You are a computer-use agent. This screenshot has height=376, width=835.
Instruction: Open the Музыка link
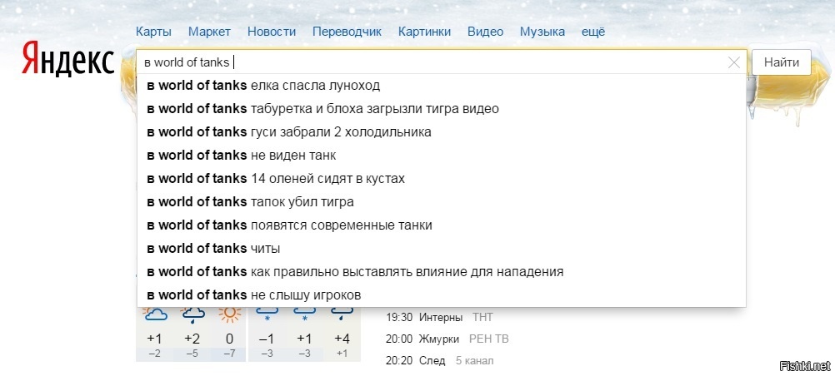coord(542,32)
